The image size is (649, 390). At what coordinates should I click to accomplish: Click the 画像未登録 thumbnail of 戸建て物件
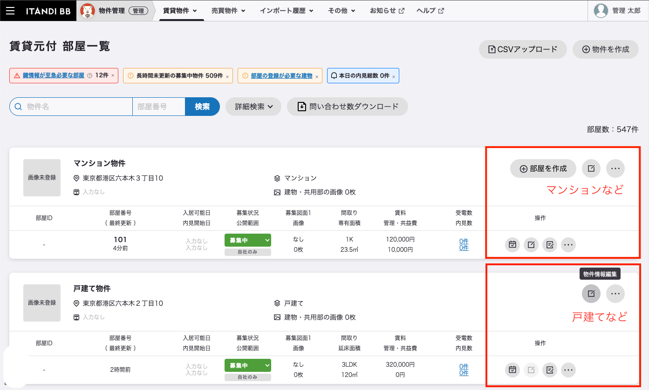42,303
